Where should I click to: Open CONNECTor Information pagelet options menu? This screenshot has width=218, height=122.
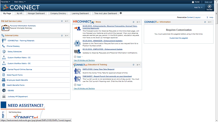pyautogui.click(x=210, y=22)
